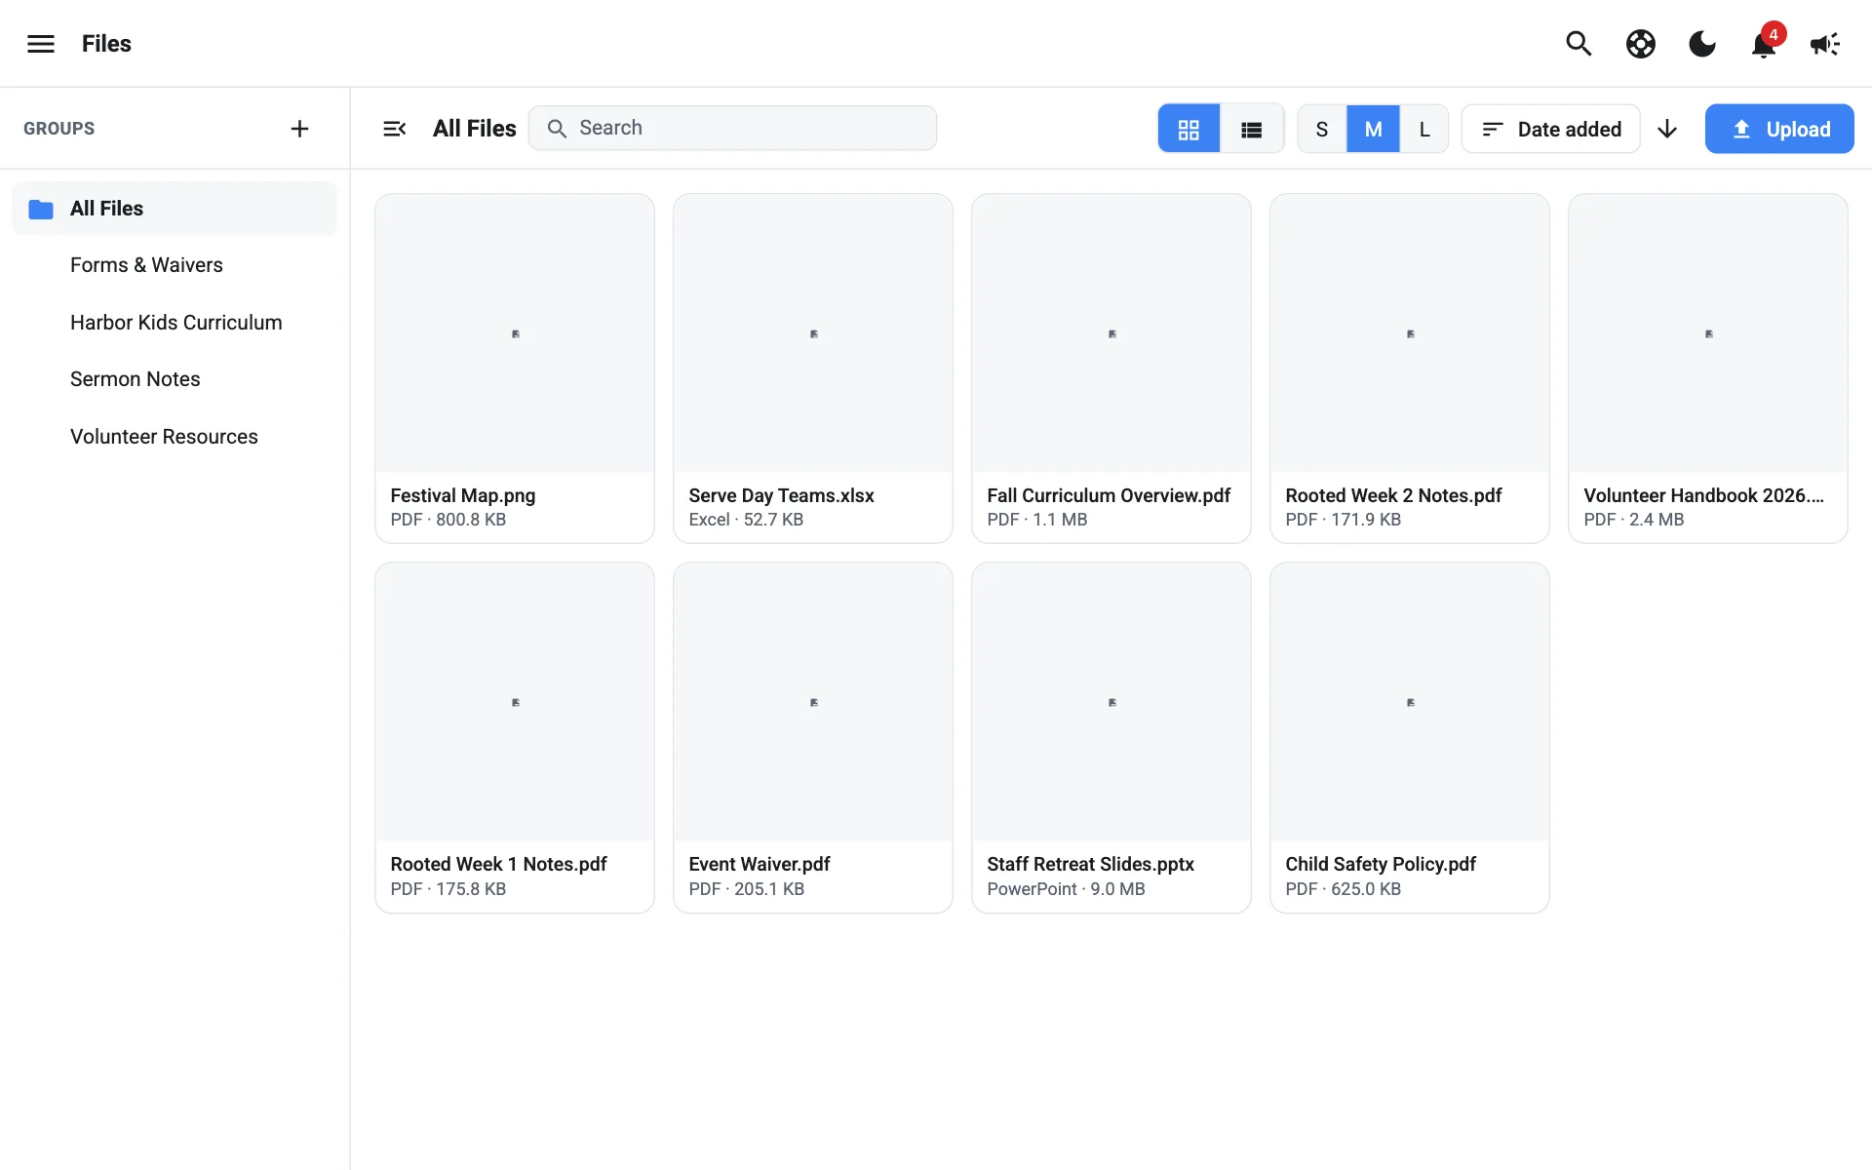Click the Serve Day Teams.xlsx file name
Viewport: 1872px width, 1170px height.
pos(781,495)
